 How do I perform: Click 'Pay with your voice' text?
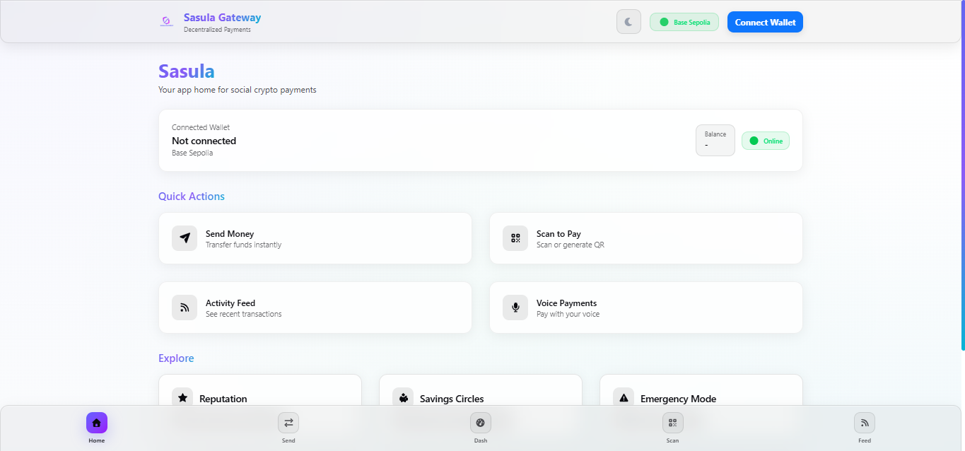[568, 314]
